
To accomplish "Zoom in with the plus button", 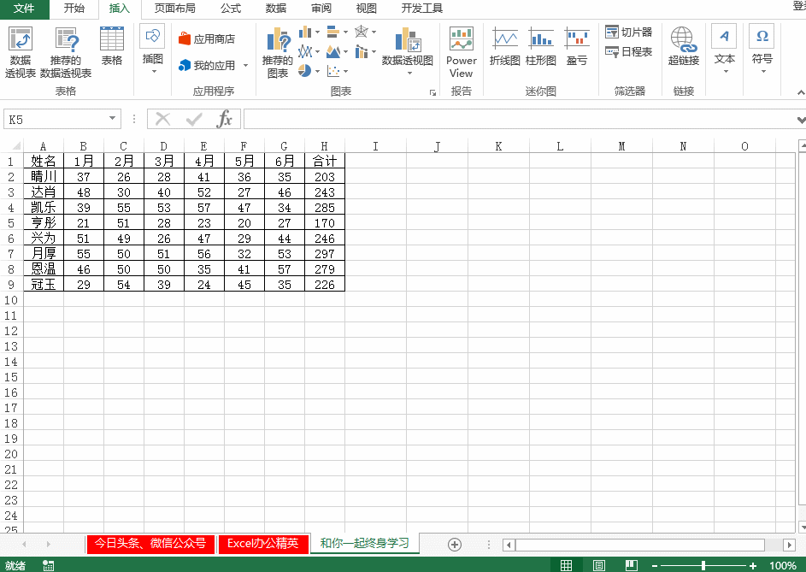I will (x=752, y=565).
